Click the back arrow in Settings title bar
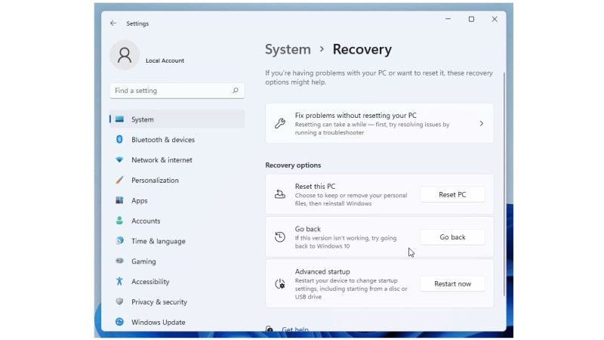The width and height of the screenshot is (604, 340). (x=113, y=23)
